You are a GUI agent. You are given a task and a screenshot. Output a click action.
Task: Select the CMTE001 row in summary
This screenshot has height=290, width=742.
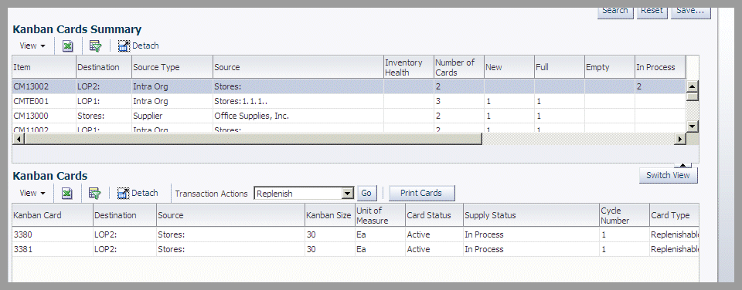click(x=349, y=101)
